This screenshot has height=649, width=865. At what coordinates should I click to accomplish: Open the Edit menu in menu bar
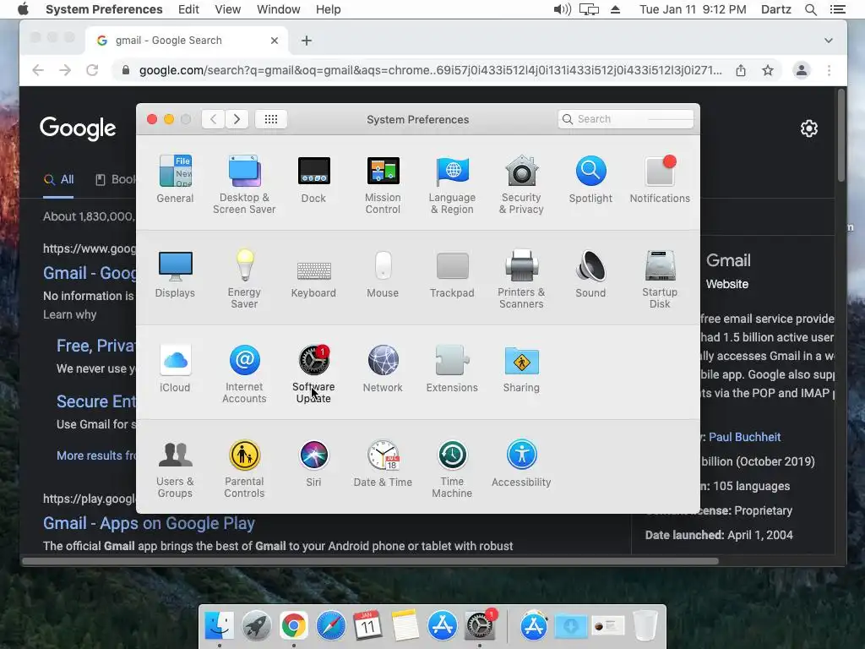coord(188,9)
